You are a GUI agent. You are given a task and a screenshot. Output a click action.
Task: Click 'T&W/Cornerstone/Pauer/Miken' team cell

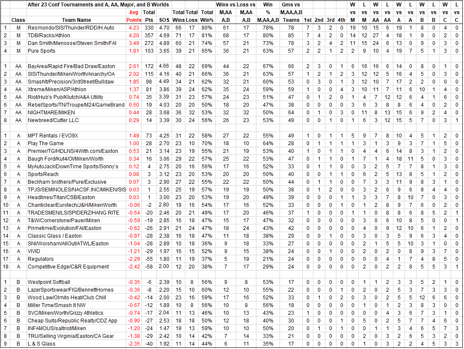[76, 220]
